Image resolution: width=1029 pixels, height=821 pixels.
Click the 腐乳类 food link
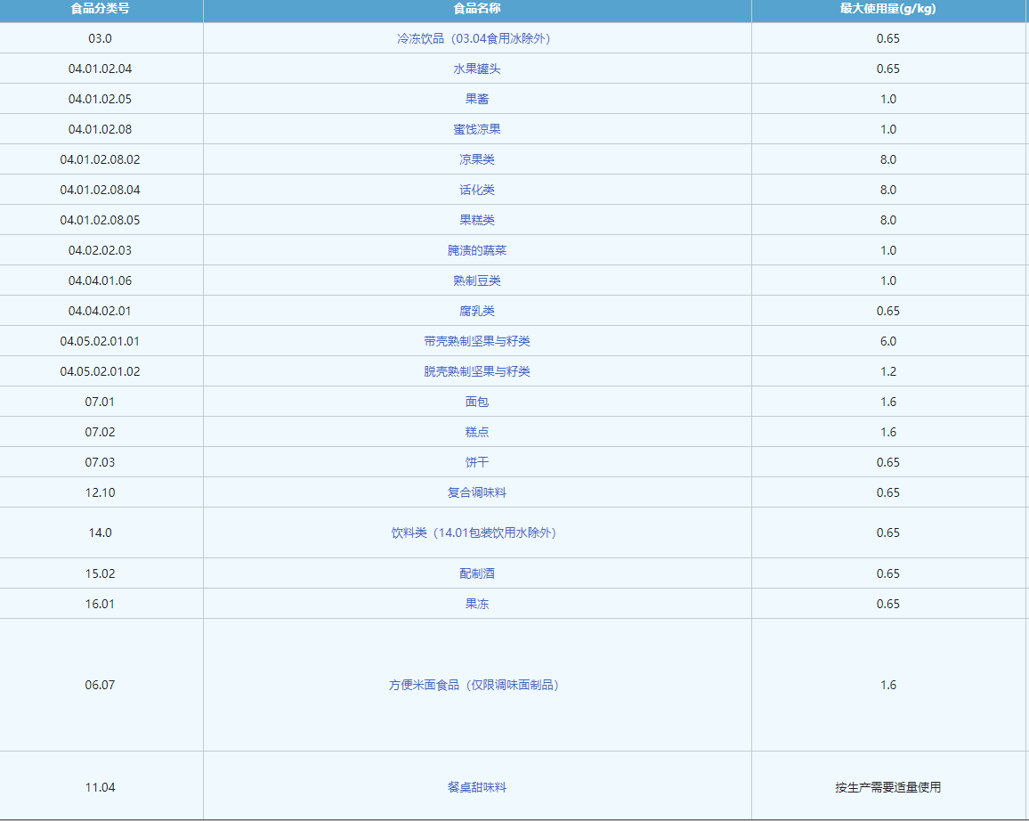[476, 311]
